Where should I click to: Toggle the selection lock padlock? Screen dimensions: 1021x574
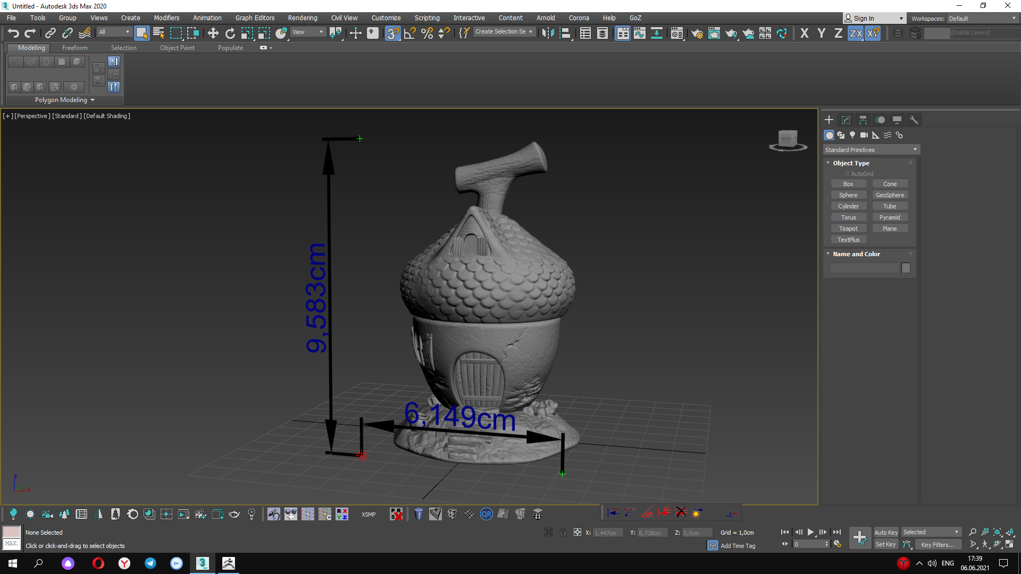(563, 532)
